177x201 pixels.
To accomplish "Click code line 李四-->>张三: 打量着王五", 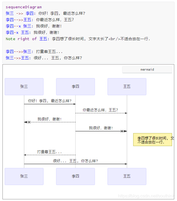I will tap(34, 52).
